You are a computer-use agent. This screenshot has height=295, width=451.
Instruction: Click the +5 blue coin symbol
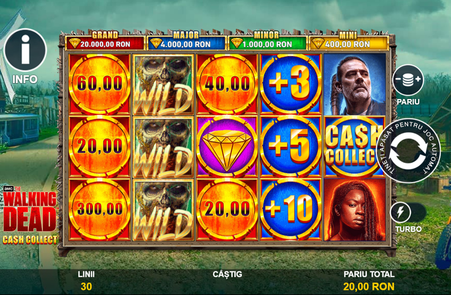click(290, 146)
